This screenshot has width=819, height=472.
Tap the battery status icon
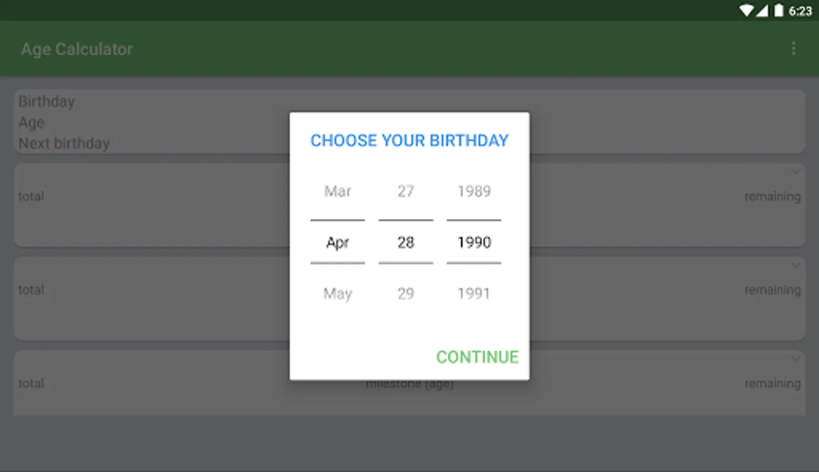(779, 10)
